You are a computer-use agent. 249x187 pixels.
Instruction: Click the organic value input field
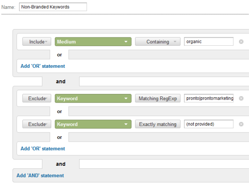tap(209, 42)
